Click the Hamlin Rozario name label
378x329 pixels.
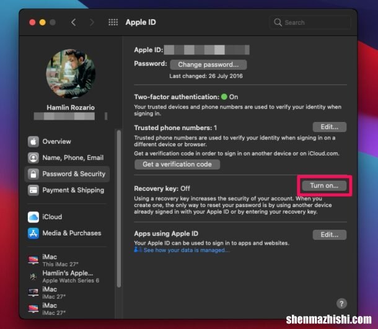pyautogui.click(x=71, y=107)
